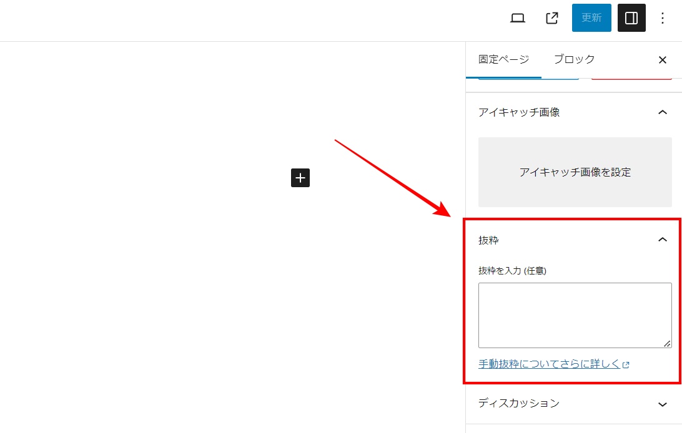Open the three-dot options menu

663,18
